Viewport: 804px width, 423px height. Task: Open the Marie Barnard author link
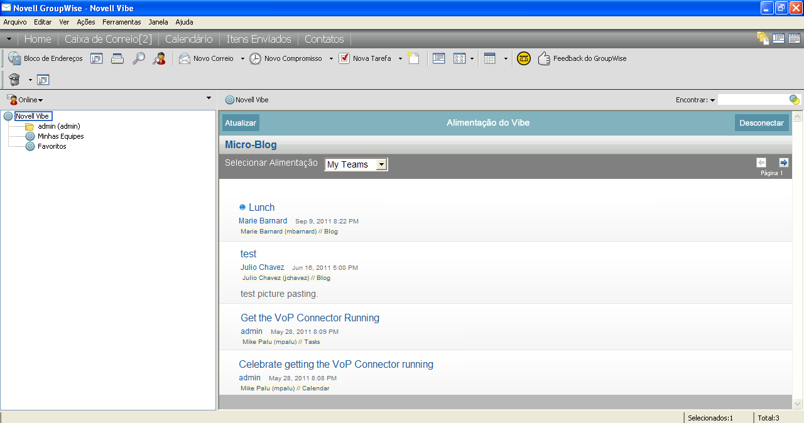pyautogui.click(x=263, y=221)
